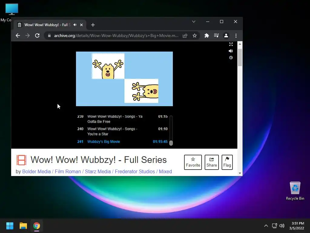
Task: Flag this item
Action: coord(227,162)
